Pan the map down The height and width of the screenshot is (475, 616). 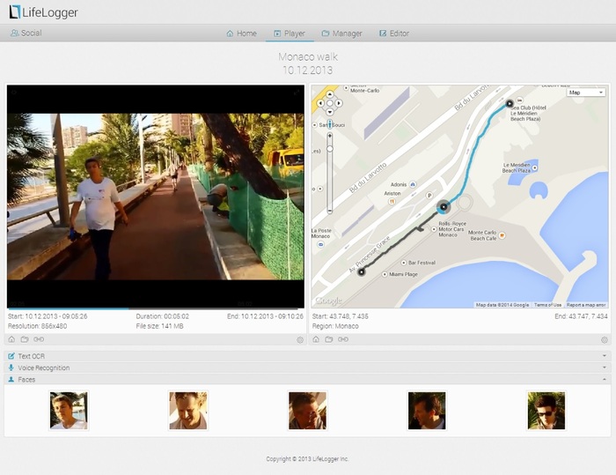tap(330, 112)
